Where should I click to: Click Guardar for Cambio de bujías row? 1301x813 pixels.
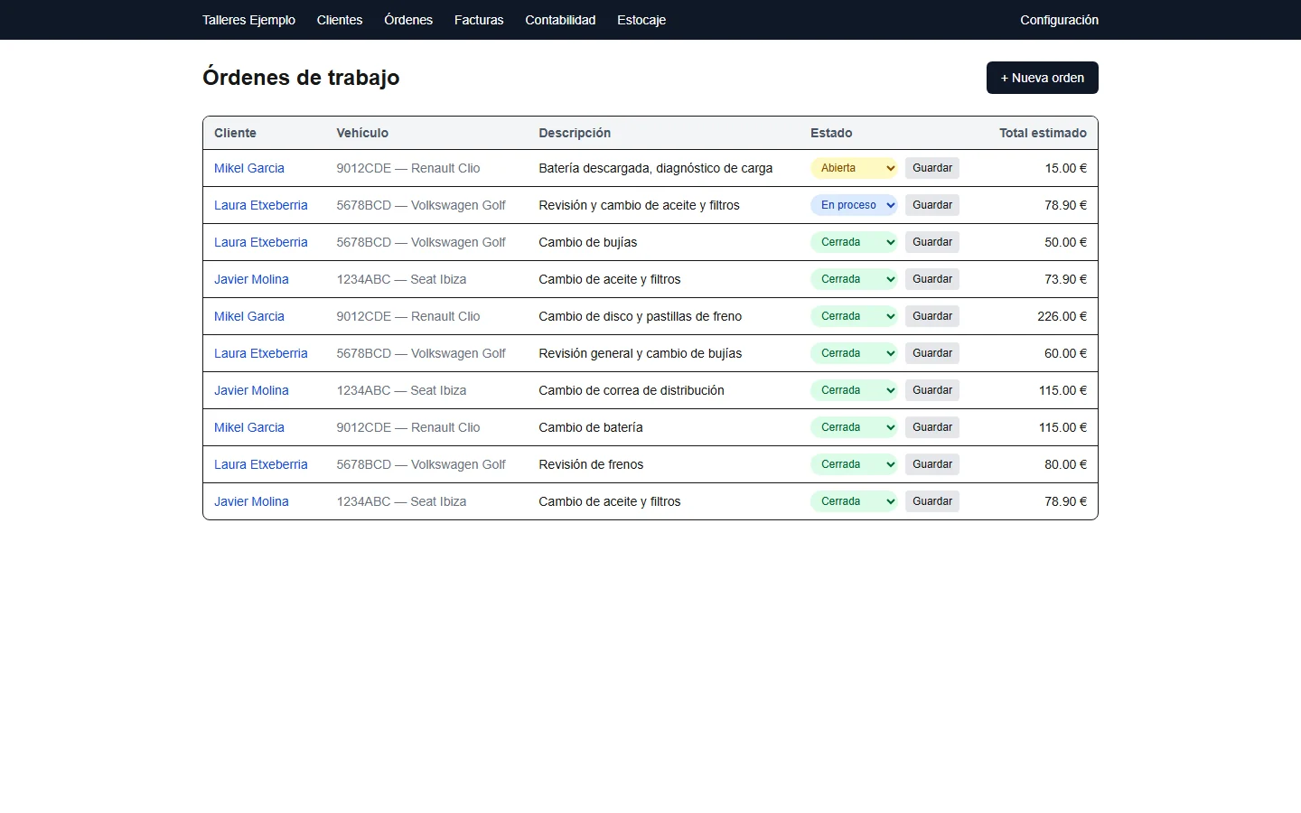(932, 242)
